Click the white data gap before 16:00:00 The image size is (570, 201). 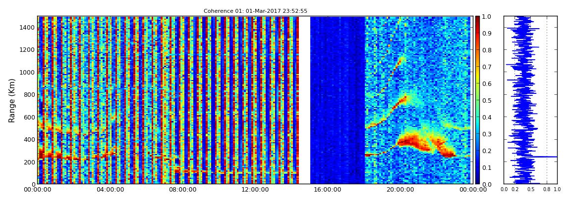click(x=304, y=100)
